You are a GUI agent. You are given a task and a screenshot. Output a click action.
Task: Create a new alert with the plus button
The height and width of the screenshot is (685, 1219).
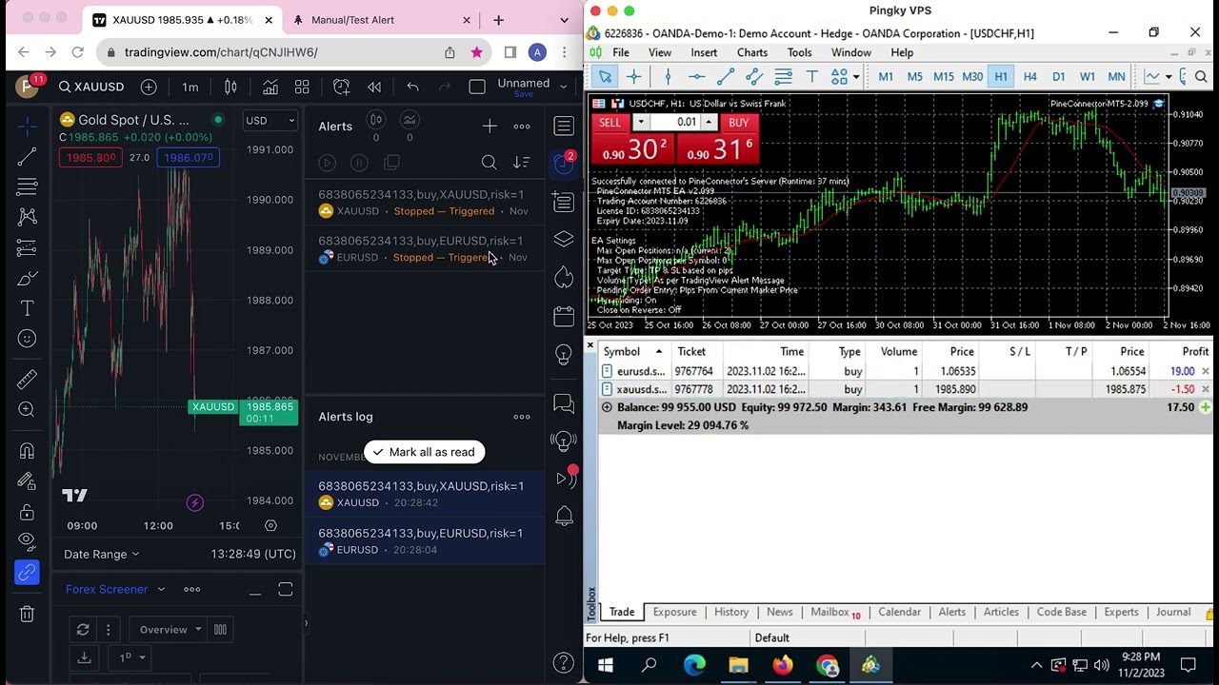[490, 127]
